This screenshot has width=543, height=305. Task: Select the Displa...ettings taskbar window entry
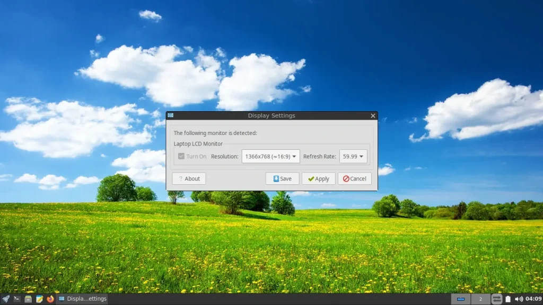pyautogui.click(x=82, y=299)
